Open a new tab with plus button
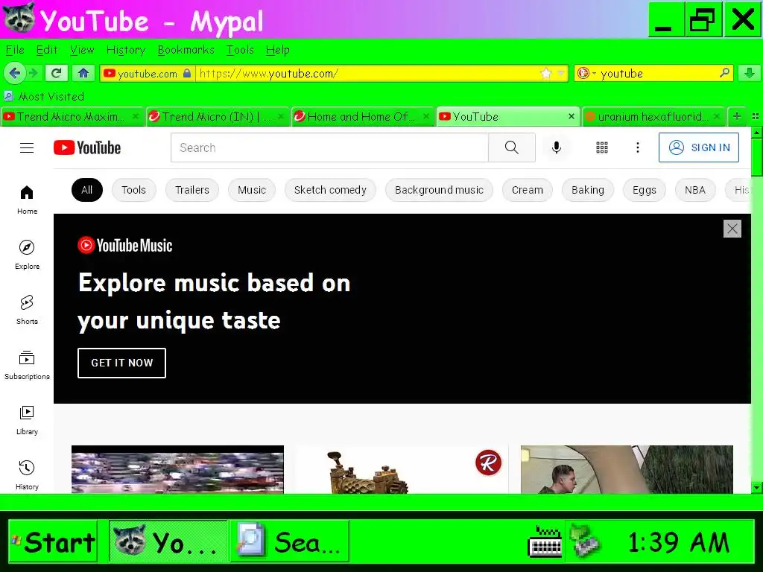Image resolution: width=763 pixels, height=572 pixels. click(x=737, y=116)
